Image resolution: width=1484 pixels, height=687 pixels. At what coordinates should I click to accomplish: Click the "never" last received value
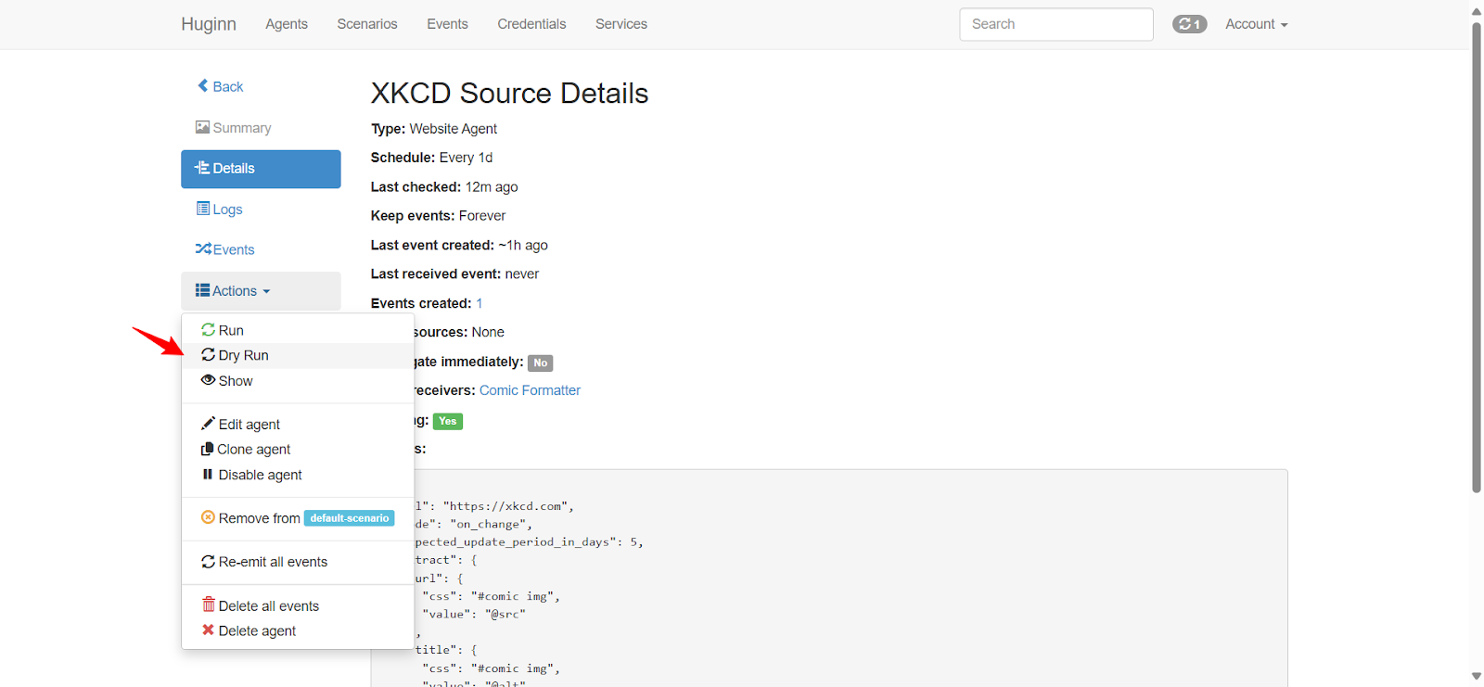[522, 274]
